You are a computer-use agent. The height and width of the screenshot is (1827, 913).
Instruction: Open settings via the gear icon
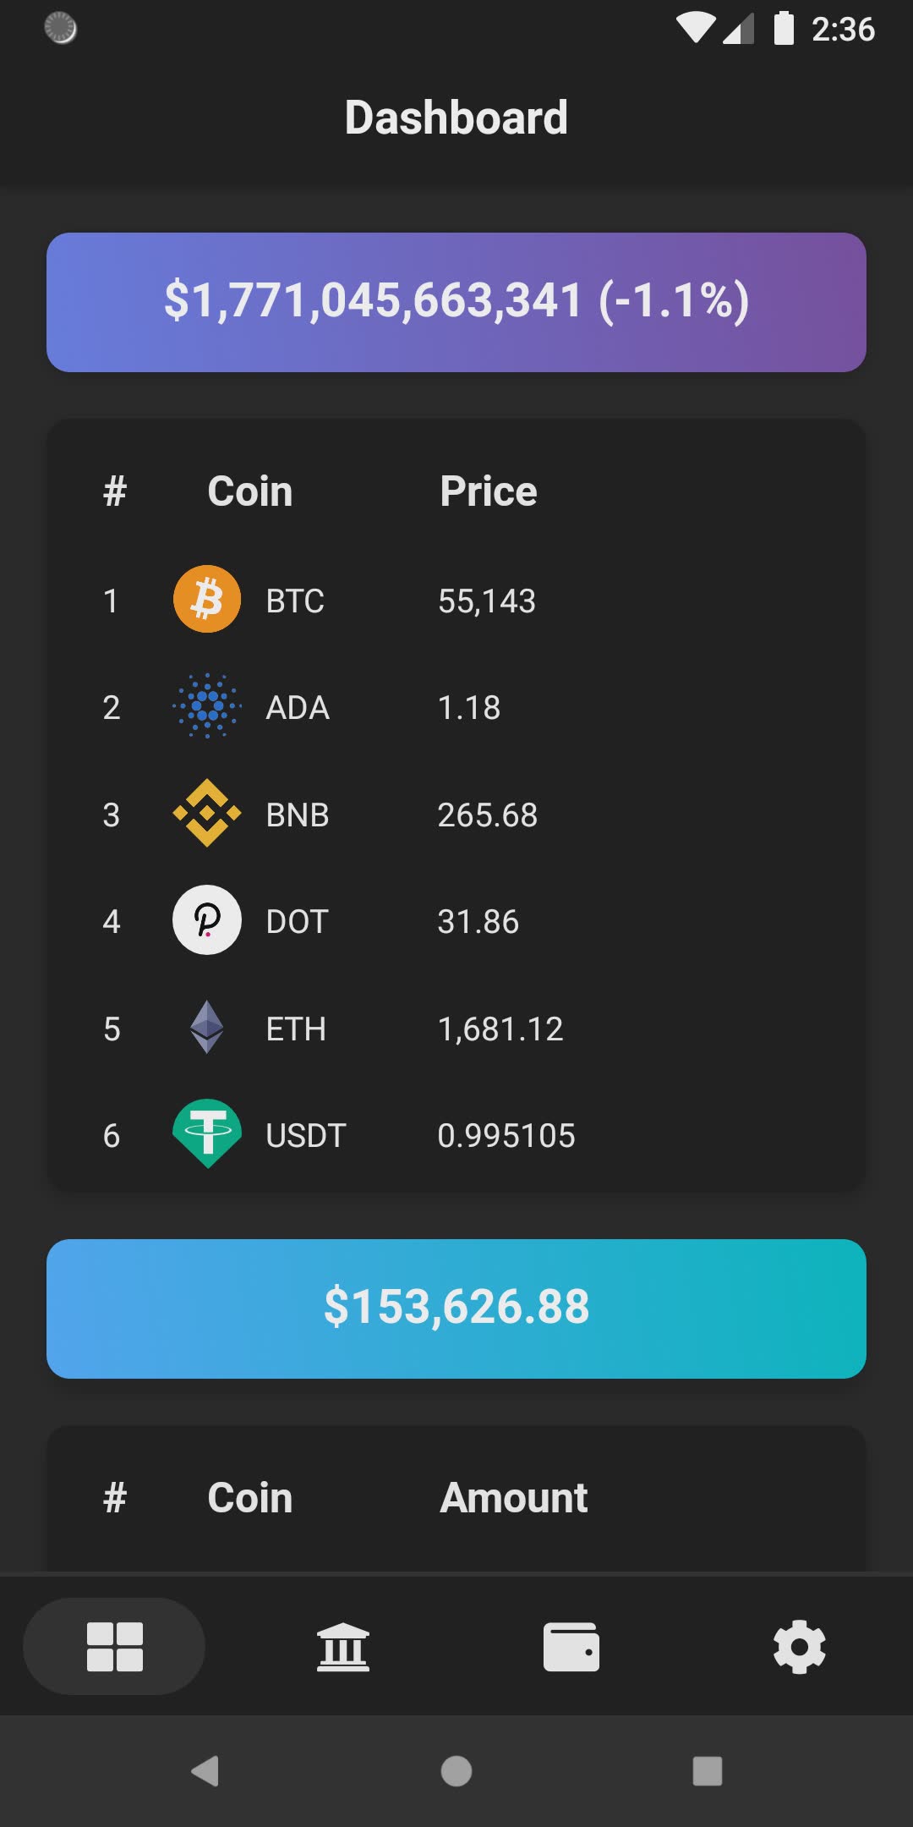click(799, 1646)
